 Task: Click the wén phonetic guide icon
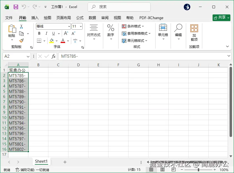pyautogui.click(x=75, y=40)
